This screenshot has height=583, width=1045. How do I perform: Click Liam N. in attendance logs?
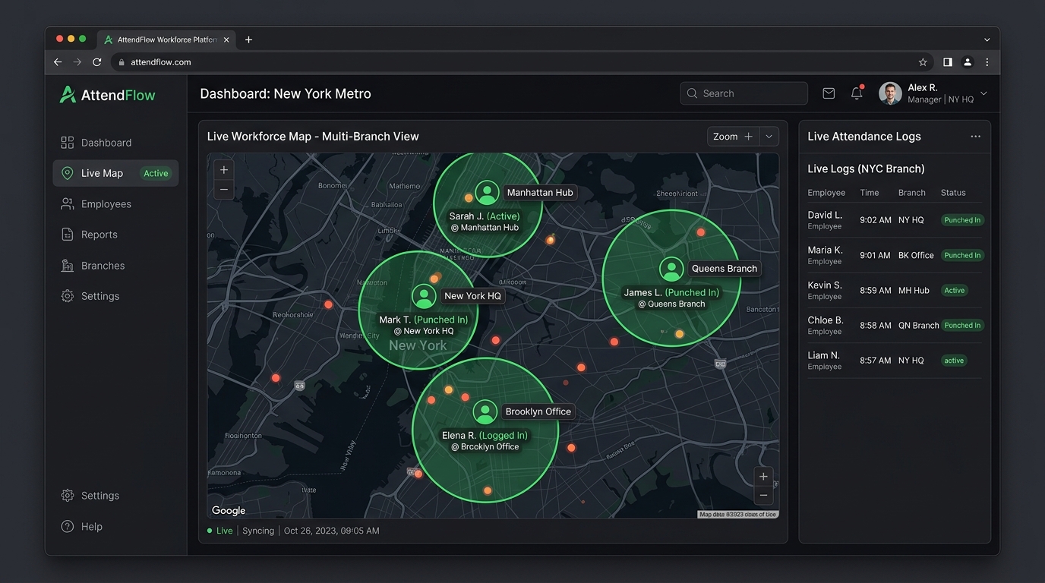coord(823,355)
